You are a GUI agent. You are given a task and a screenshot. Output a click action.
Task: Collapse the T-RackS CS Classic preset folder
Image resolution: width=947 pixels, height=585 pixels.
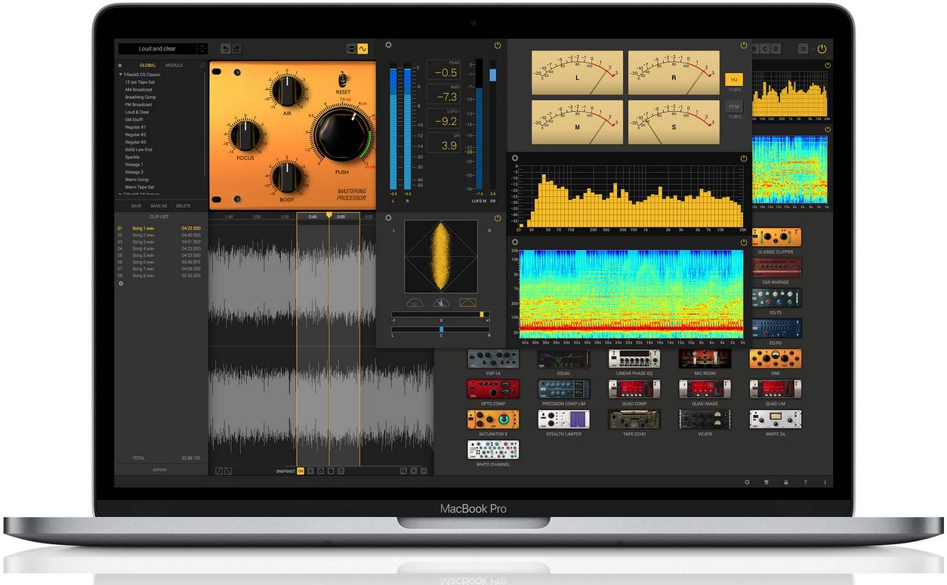pyautogui.click(x=120, y=75)
